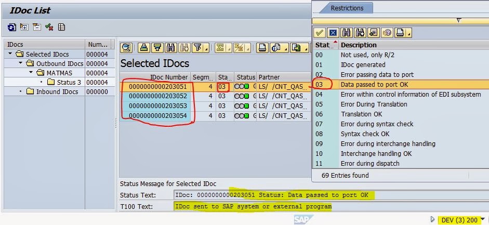Click the Collapse subtree icon

click(x=36, y=27)
